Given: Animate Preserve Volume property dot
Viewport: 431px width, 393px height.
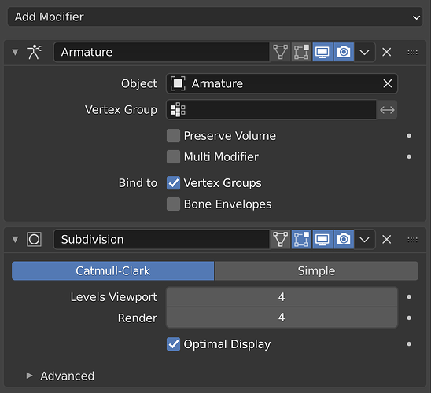Looking at the screenshot, I should click(x=409, y=136).
